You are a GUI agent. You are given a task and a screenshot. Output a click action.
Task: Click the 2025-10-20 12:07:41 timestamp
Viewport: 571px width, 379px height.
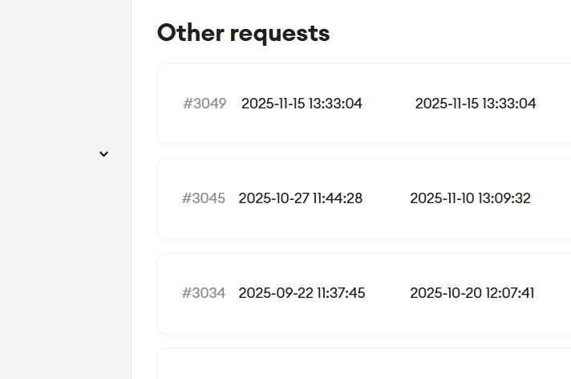point(472,293)
